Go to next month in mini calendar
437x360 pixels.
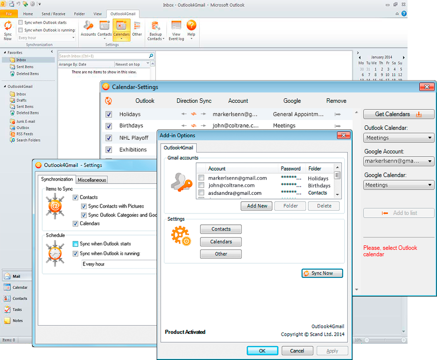(404, 57)
